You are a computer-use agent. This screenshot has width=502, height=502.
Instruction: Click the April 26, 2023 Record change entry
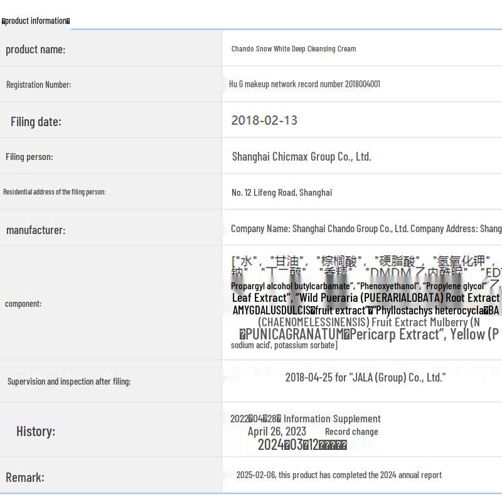coord(312,432)
